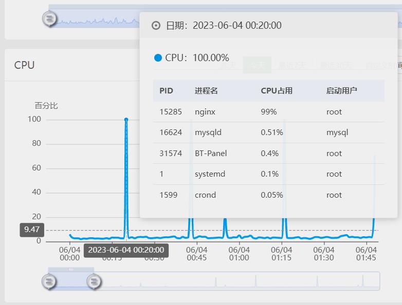The image size is (402, 305).
Task: Click PID 16624 in the process table
Action: coord(171,132)
